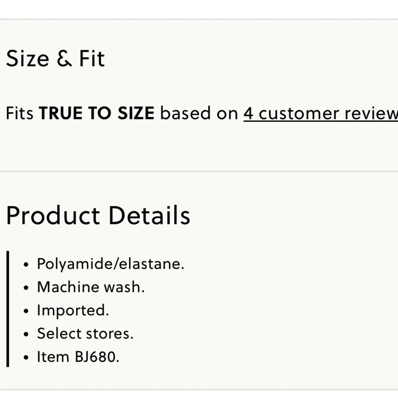Click the bullet dot before Polyamide/elastane
Viewport: 398px width, 398px height.
click(x=26, y=265)
